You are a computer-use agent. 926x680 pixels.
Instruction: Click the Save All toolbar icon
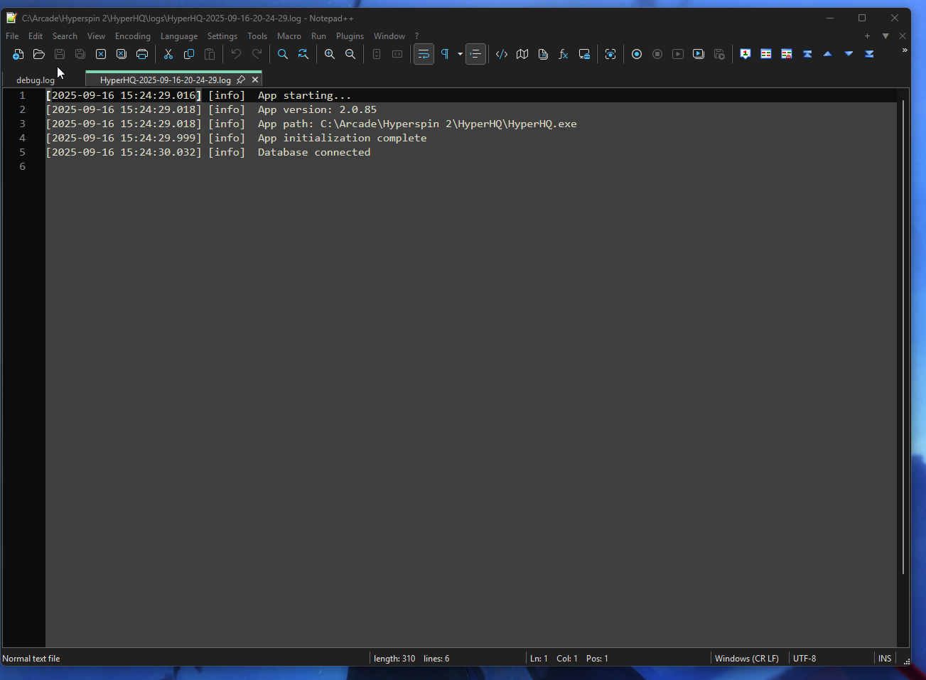click(x=80, y=54)
